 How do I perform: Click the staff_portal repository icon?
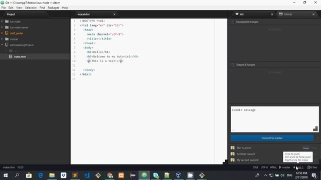pyautogui.click(x=7, y=33)
